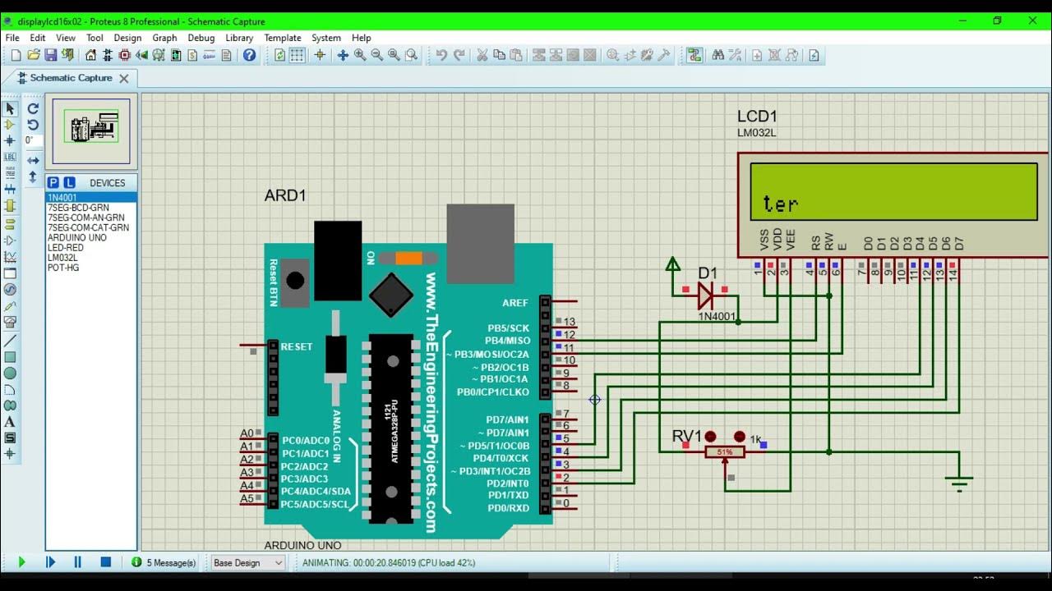Screen dimensions: 1052x591
Task: Stop the simulation
Action: (105, 562)
